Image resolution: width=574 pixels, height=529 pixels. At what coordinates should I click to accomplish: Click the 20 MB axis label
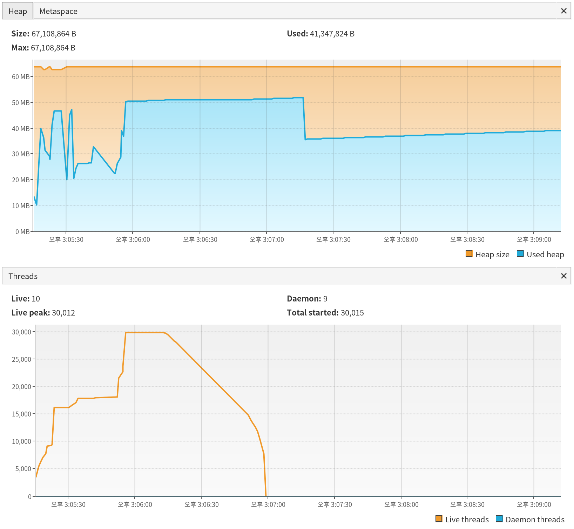click(21, 180)
